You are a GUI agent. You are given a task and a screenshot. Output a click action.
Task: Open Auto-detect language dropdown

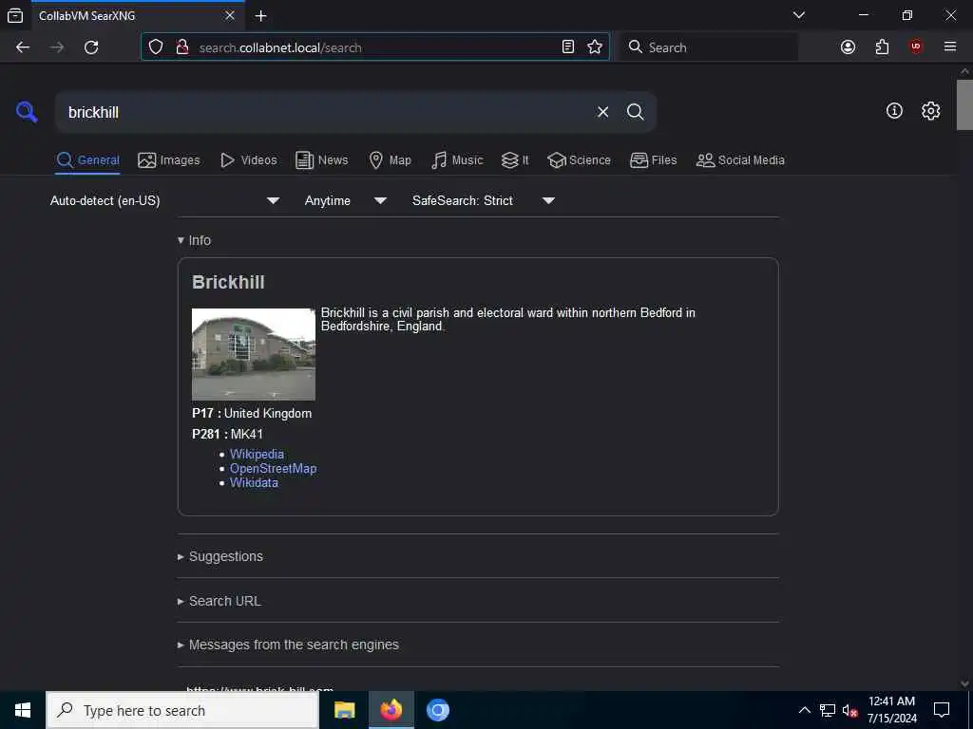coord(165,201)
